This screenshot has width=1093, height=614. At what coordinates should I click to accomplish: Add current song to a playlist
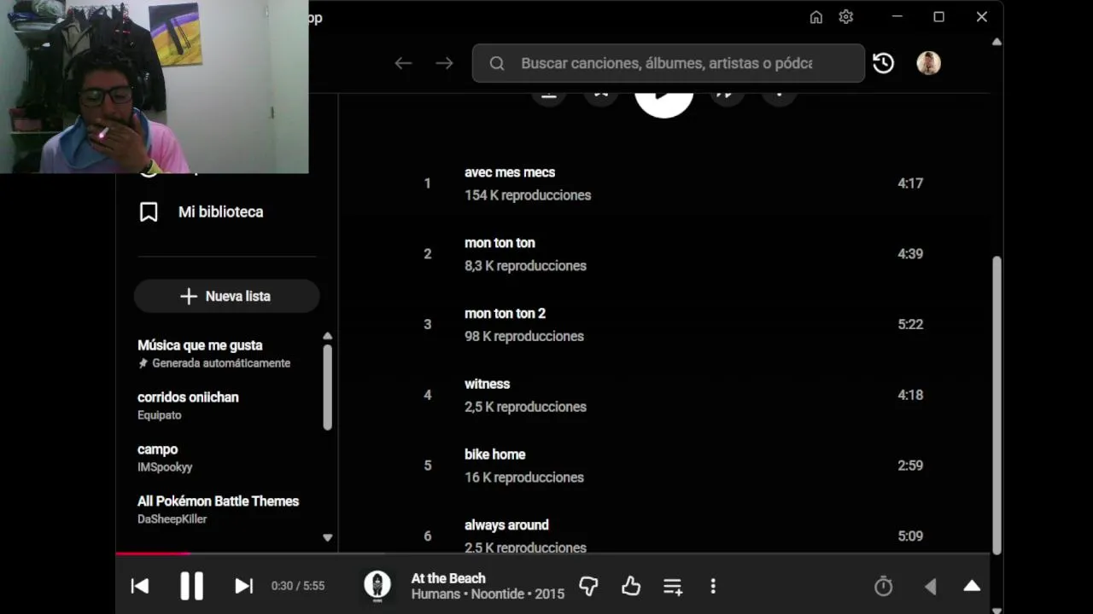pyautogui.click(x=673, y=586)
